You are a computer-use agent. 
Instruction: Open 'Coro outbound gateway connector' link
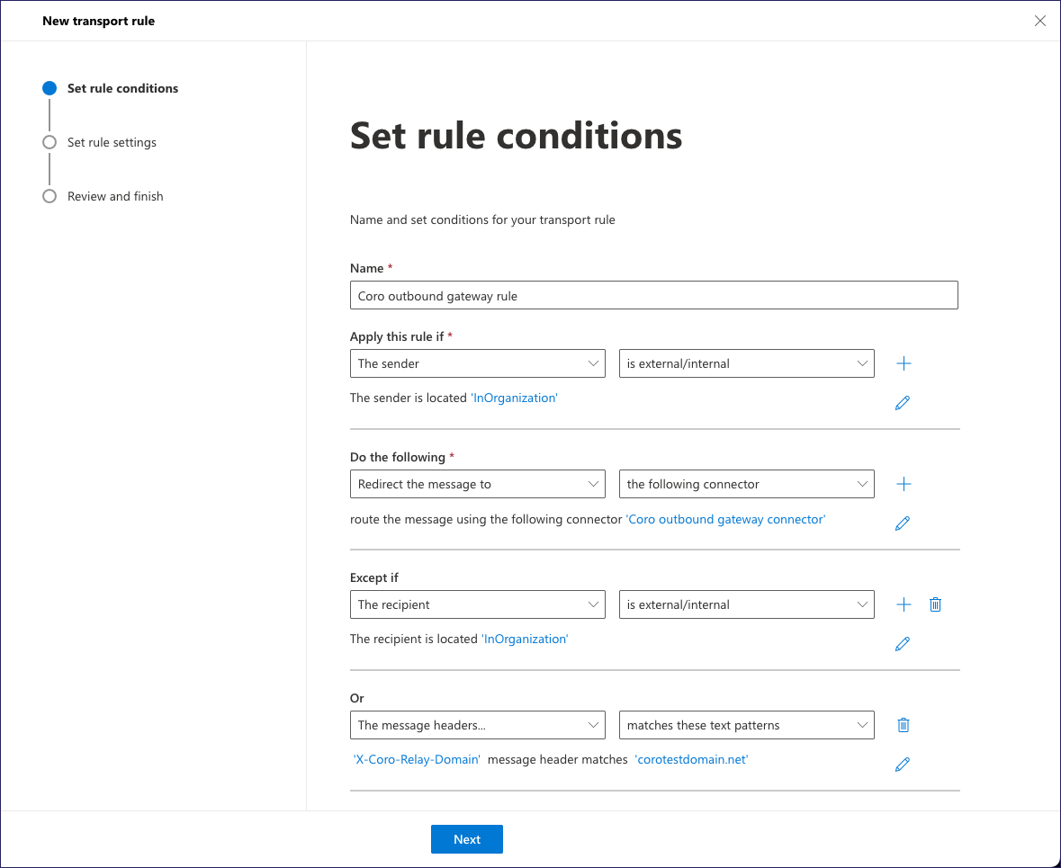pos(725,519)
